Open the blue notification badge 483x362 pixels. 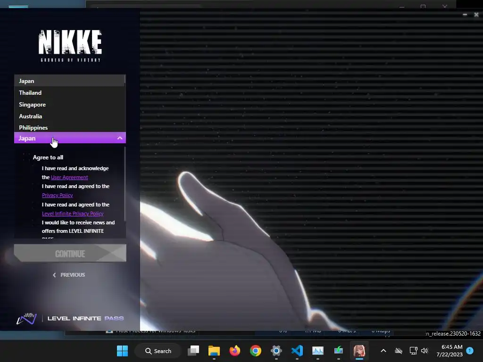click(470, 351)
